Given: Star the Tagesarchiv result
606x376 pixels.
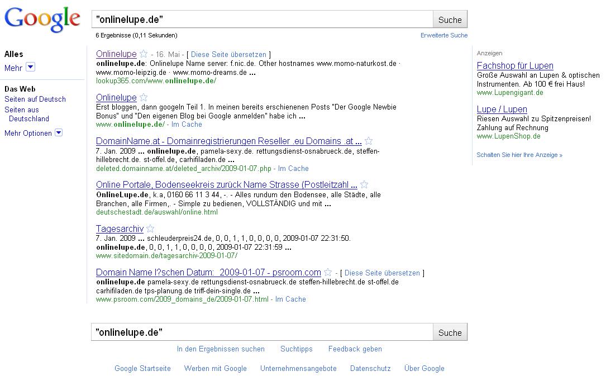Looking at the screenshot, I should [x=150, y=229].
